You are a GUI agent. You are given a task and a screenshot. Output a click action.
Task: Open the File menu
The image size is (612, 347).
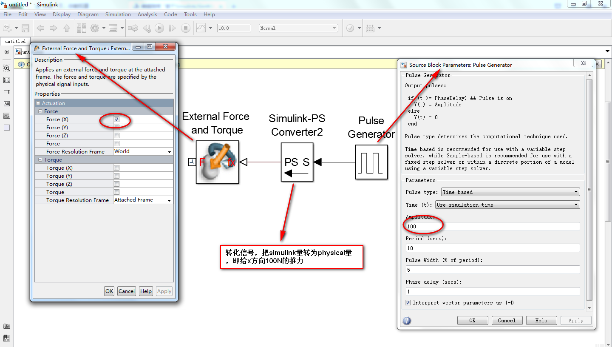(8, 14)
